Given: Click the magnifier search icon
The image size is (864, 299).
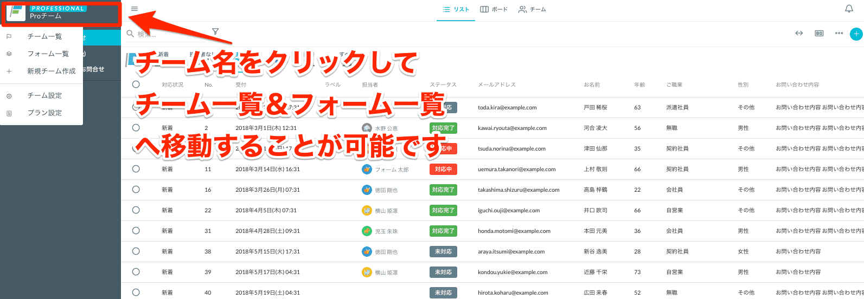Looking at the screenshot, I should click(x=130, y=34).
